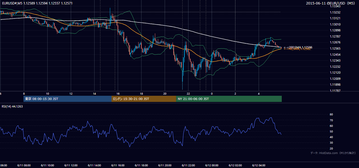Image resolution: width=359 pixels, height=168 pixels.
Task: Click price axis value 1.13010
Action: (x=335, y=24)
